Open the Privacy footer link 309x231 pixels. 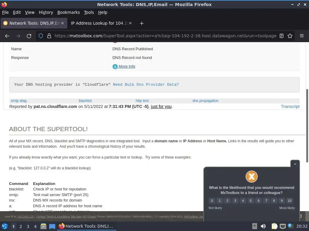92,217
